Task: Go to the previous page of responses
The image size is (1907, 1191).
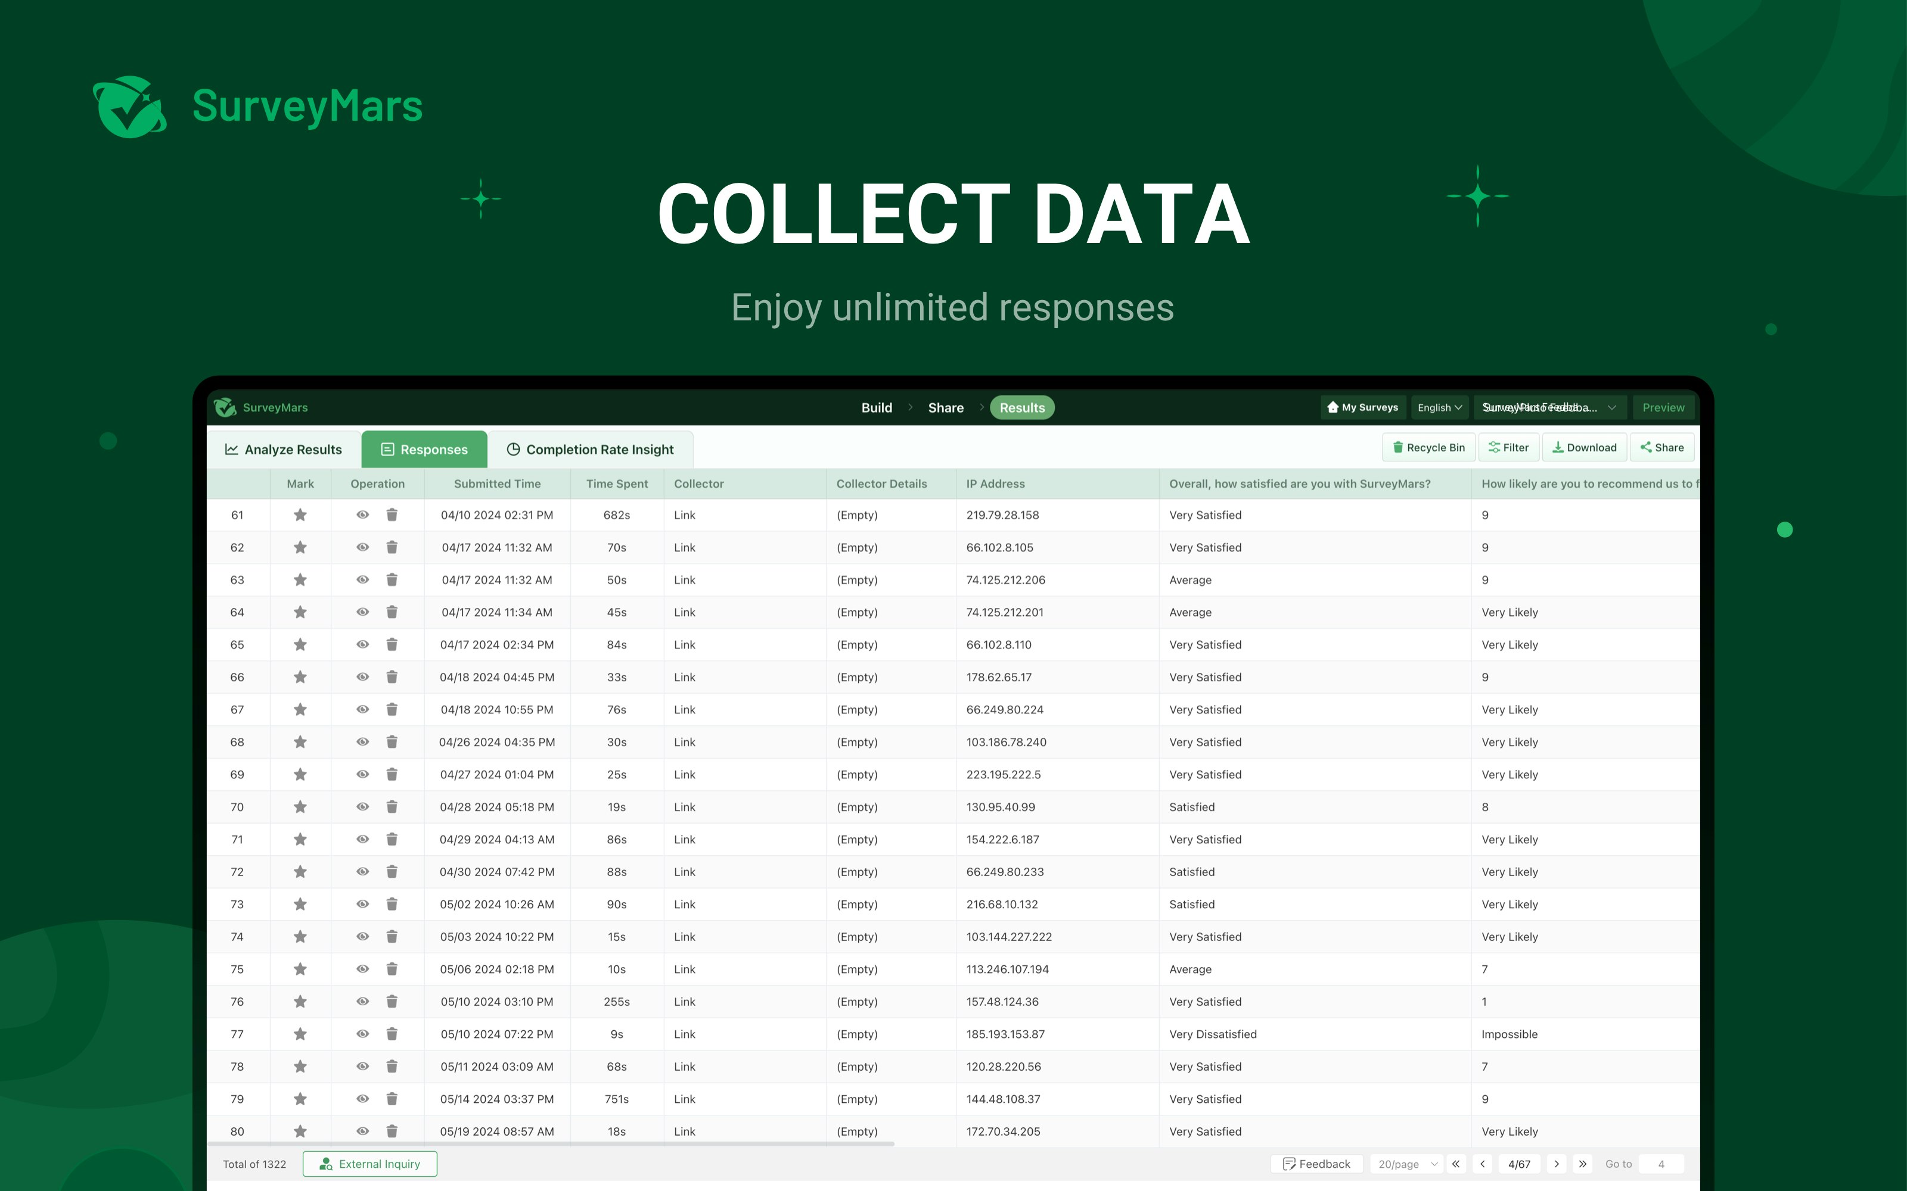Action: point(1482,1164)
